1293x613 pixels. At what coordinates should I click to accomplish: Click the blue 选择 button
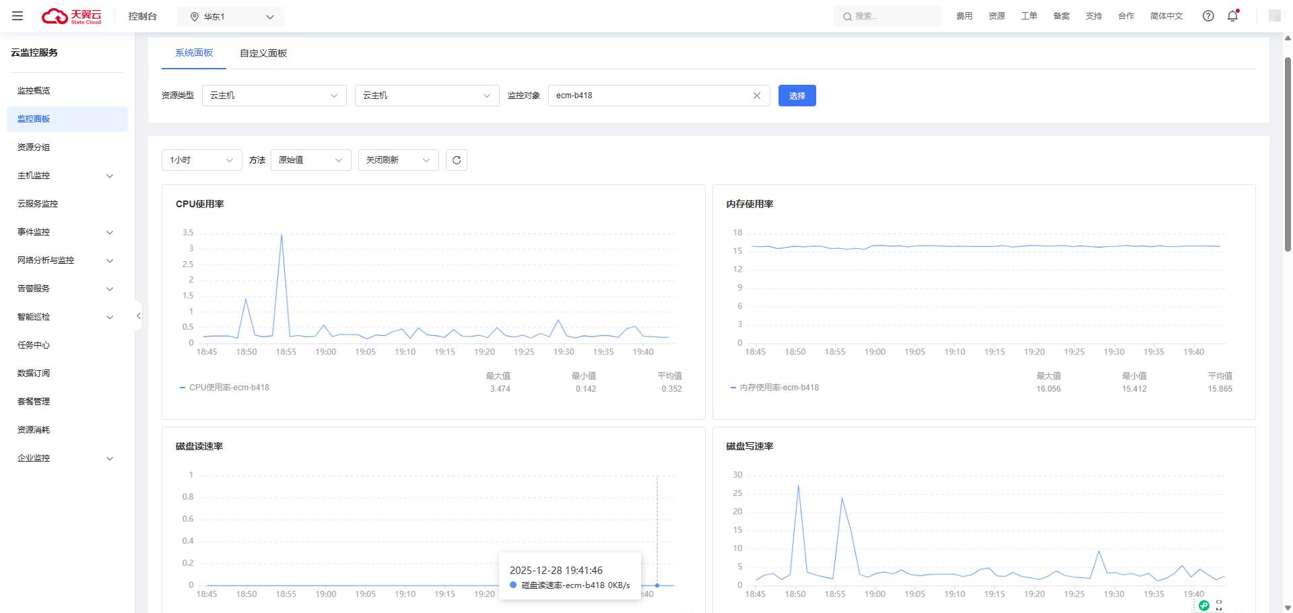click(797, 96)
